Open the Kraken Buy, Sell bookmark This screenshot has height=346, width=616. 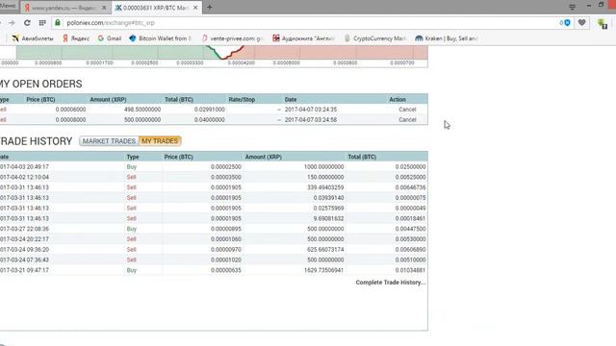(x=447, y=38)
